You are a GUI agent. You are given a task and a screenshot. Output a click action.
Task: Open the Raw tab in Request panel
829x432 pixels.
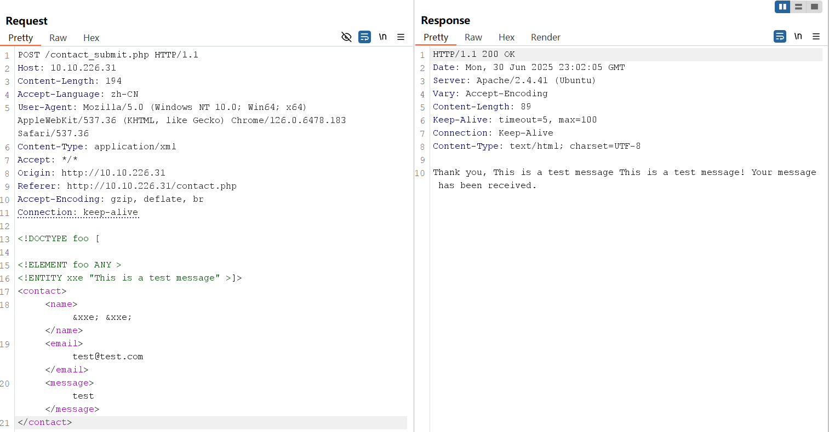58,38
